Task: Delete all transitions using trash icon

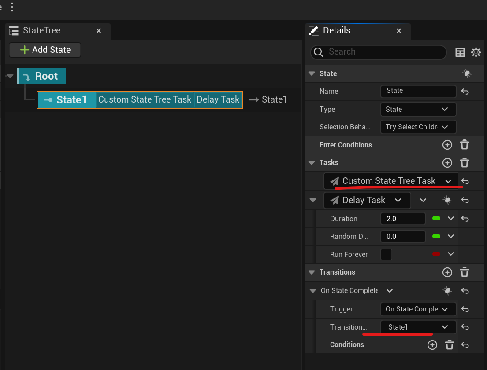Action: pos(464,272)
